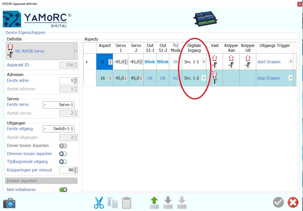Click the clipboard paste icon
Image resolution: width=303 pixels, height=211 pixels.
127,203
